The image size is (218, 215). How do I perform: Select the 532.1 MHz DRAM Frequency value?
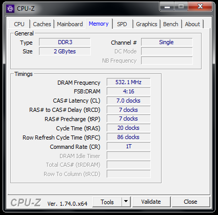[129, 82]
